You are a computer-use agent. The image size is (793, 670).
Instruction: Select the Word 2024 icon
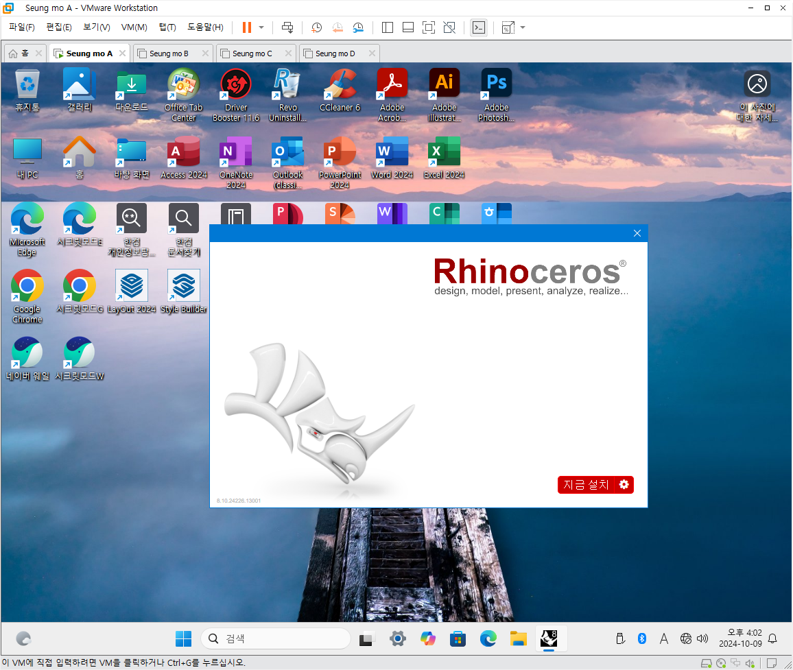[392, 158]
